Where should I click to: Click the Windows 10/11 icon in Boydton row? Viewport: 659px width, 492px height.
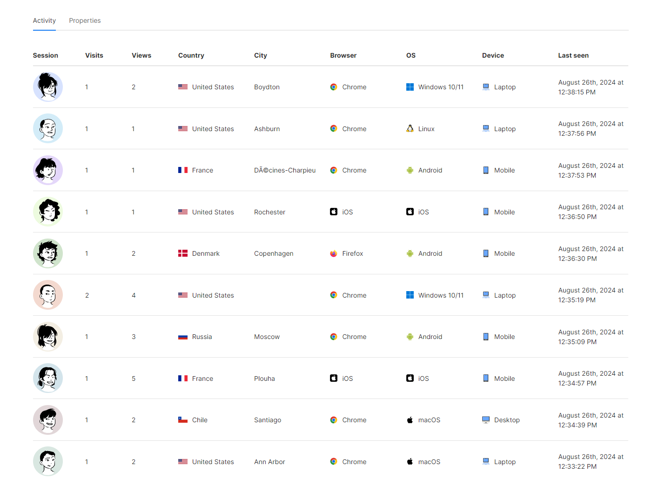410,87
